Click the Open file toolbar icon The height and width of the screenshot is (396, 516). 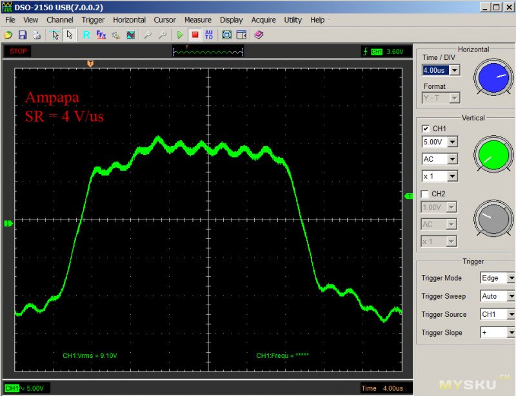coord(8,35)
